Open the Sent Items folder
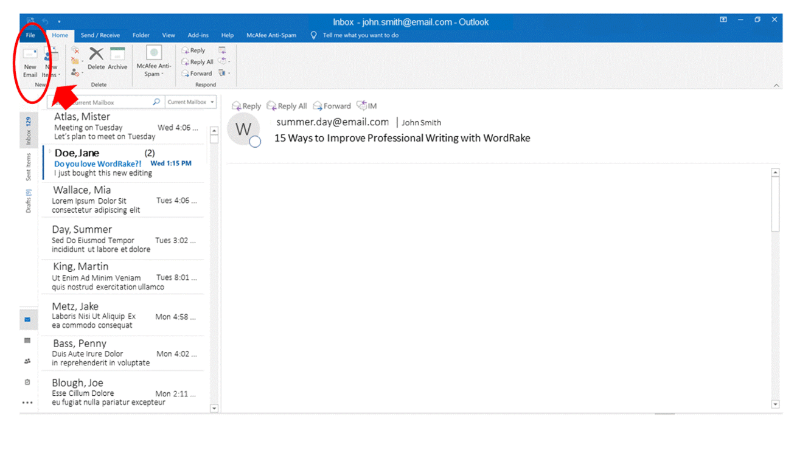811x456 pixels. click(28, 167)
